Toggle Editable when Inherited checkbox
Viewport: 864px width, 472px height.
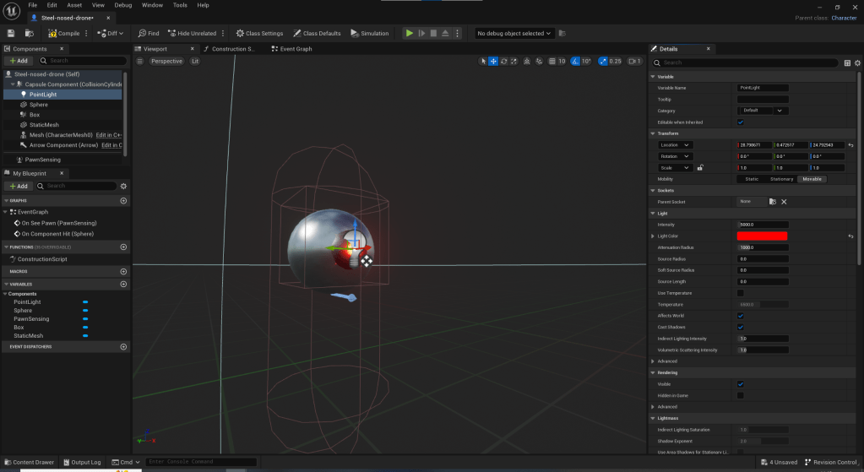point(741,122)
